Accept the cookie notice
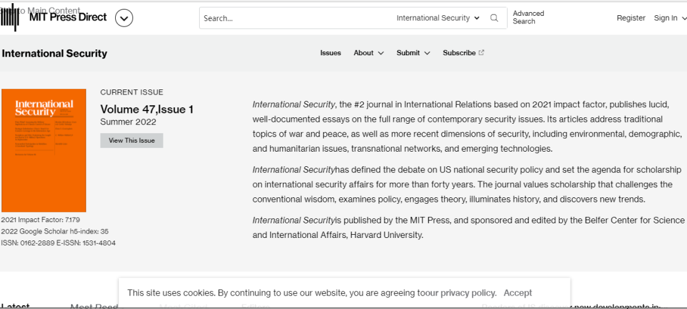The height and width of the screenshot is (309, 687). click(517, 293)
